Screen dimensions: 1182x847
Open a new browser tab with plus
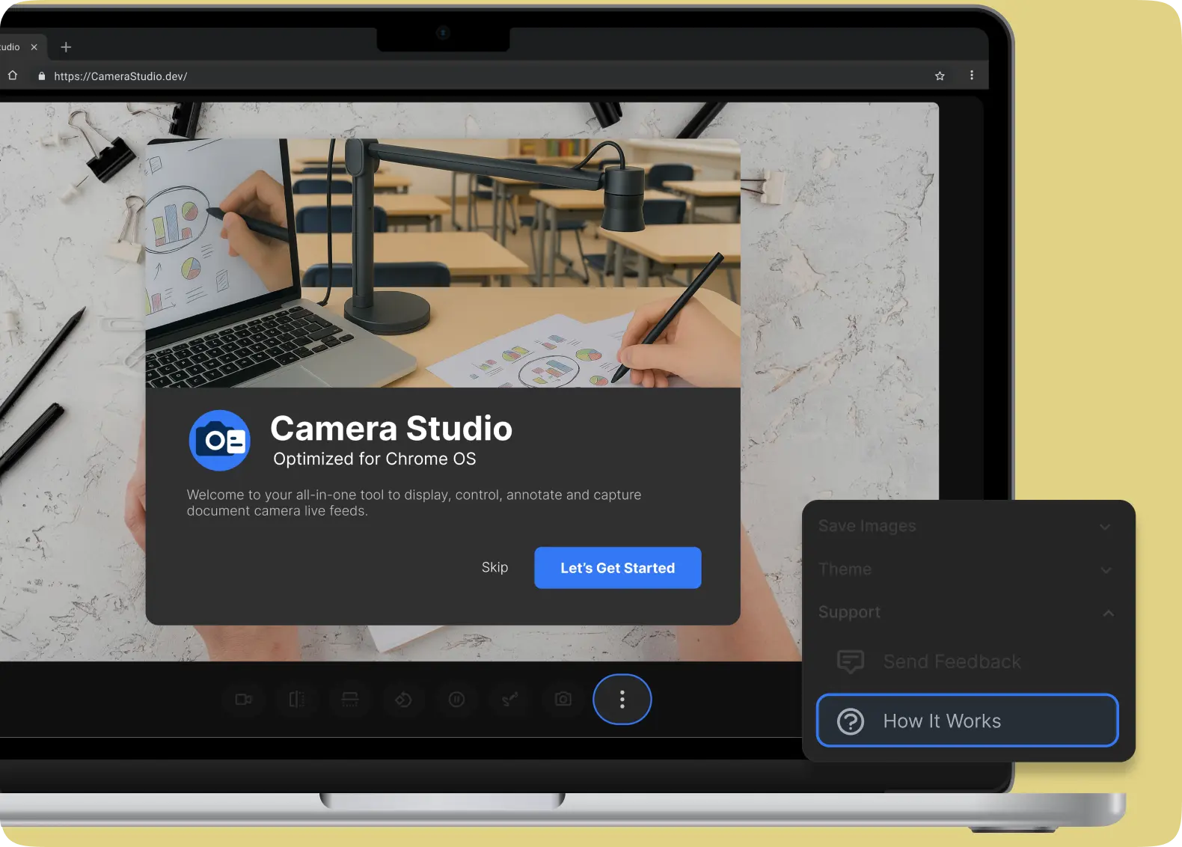coord(66,47)
